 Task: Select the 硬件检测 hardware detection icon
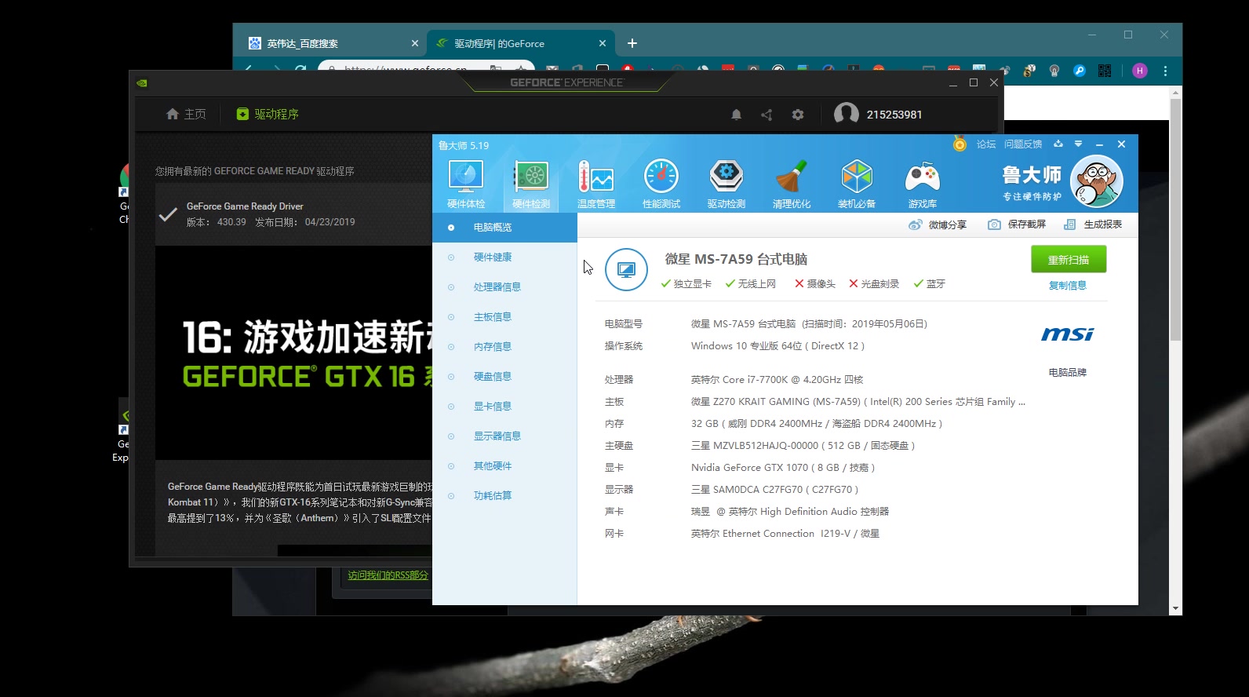(x=531, y=184)
